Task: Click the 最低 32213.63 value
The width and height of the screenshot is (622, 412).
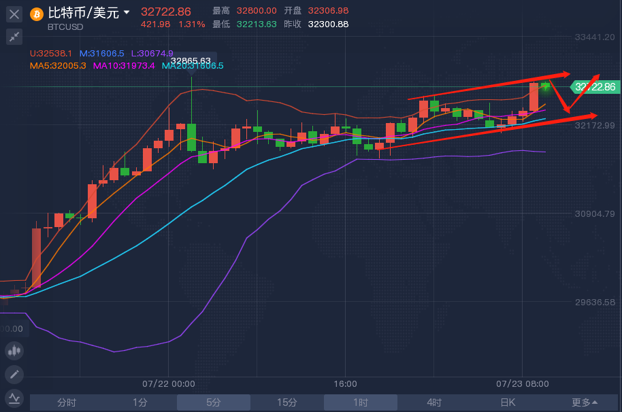Action: point(257,24)
